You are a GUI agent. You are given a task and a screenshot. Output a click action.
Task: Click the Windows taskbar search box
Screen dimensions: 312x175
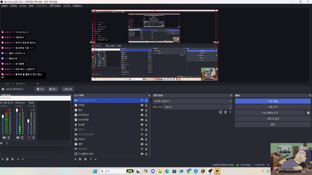[112, 171]
